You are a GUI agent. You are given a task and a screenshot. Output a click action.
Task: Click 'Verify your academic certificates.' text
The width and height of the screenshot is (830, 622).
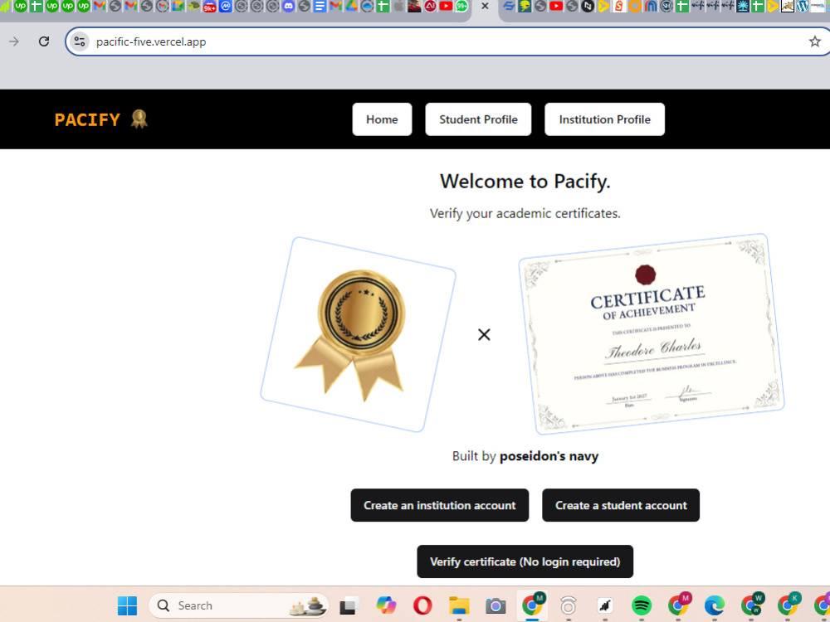pyautogui.click(x=525, y=214)
